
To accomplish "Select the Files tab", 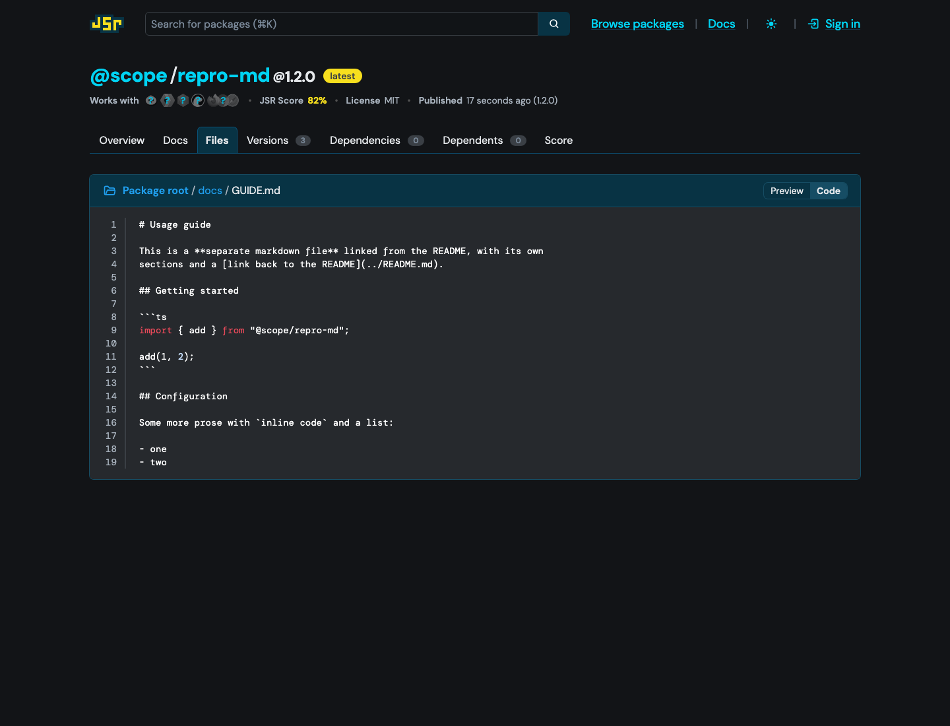I will [x=217, y=141].
